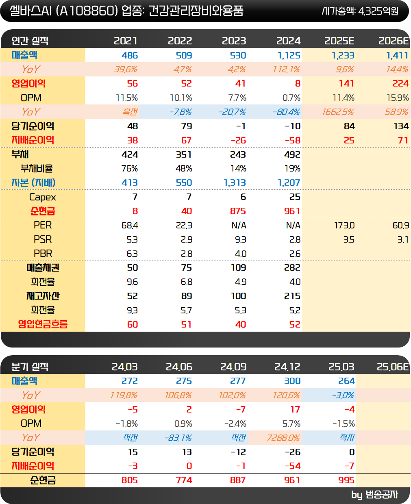Viewport: 411px width, 504px height.
Task: Select PSR value 9.3
Action: point(240,239)
